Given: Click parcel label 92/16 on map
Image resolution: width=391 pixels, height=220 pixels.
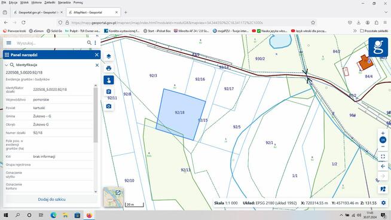Looking at the screenshot, I should click(x=200, y=80).
